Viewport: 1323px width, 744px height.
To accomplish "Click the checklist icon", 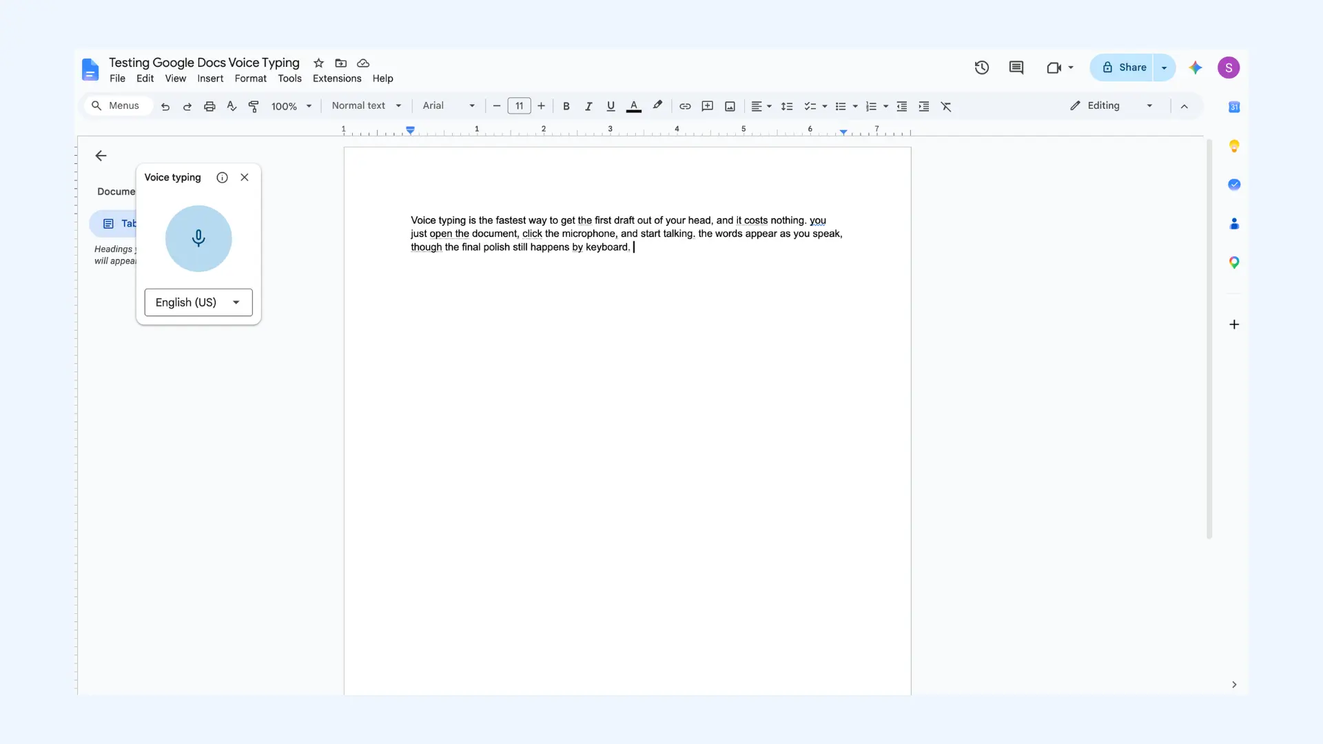I will (x=810, y=106).
